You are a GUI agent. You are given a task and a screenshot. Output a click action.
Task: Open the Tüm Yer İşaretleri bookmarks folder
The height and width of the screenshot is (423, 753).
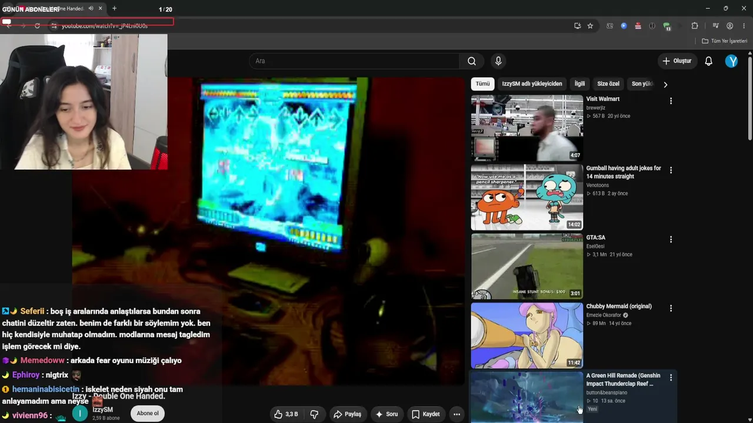[725, 41]
